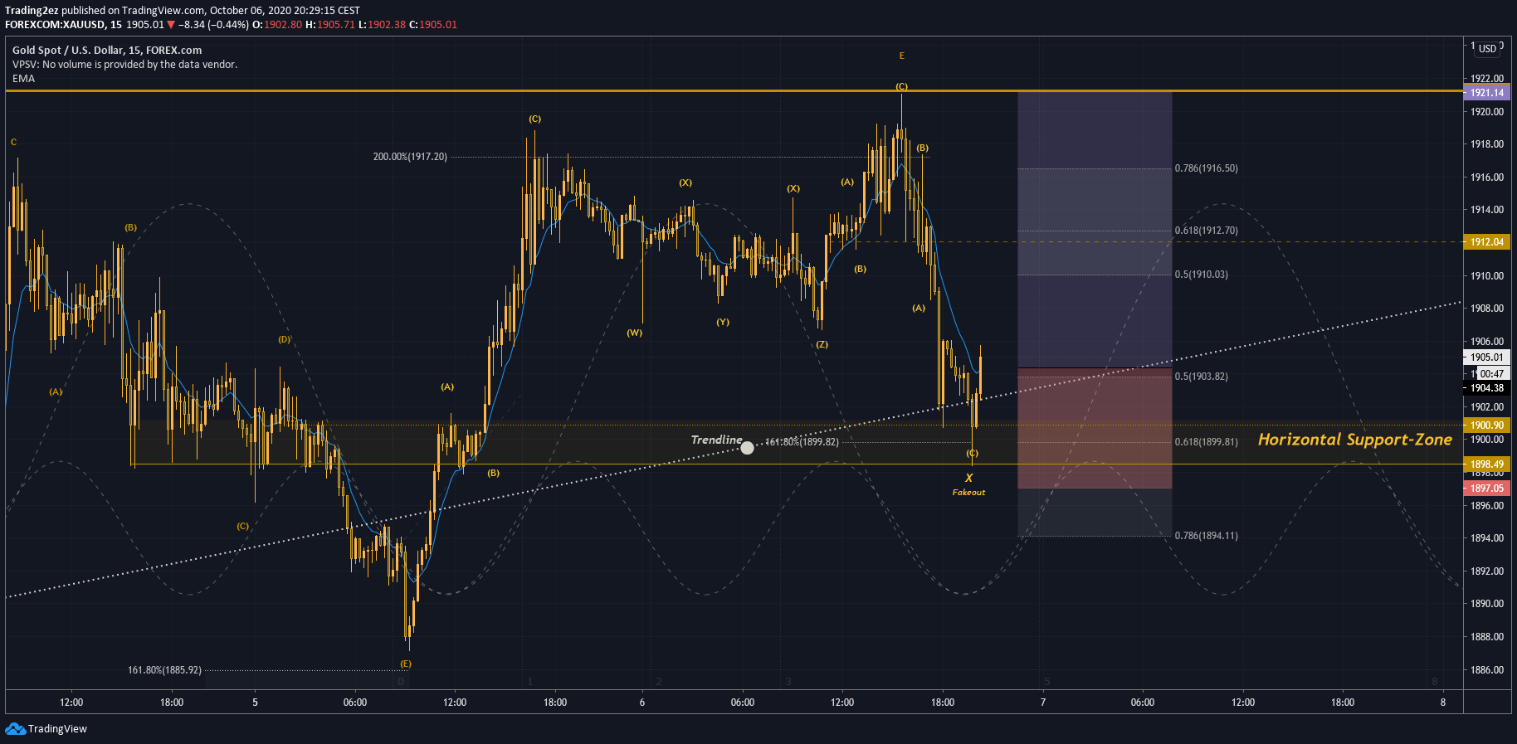Image resolution: width=1517 pixels, height=744 pixels.
Task: Click the current price label 1905.01
Action: coord(1487,357)
